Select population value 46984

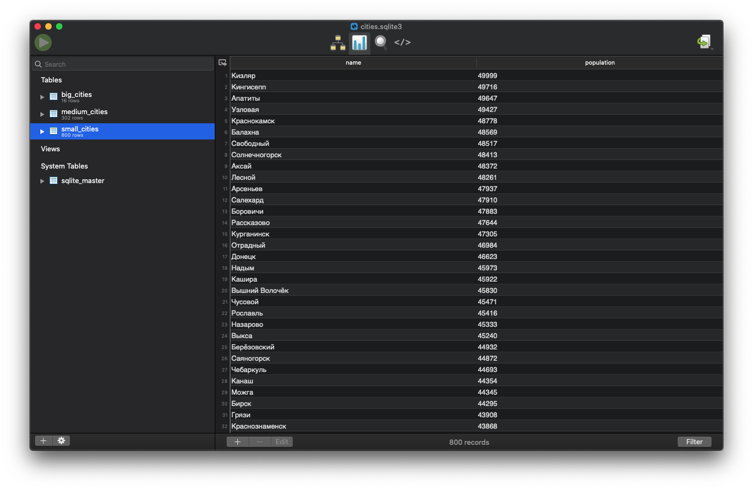(600, 245)
